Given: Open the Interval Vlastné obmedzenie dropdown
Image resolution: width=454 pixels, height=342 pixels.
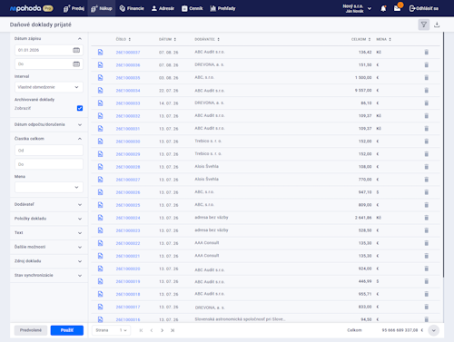Looking at the screenshot, I should click(49, 87).
